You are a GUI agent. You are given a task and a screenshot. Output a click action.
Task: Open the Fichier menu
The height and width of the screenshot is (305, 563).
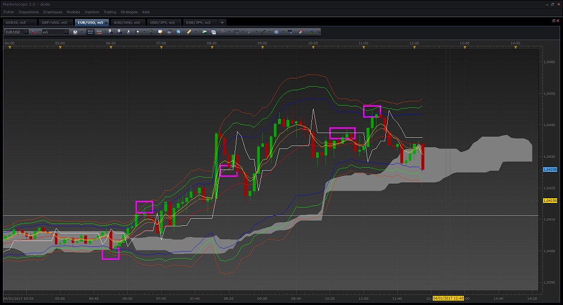9,12
